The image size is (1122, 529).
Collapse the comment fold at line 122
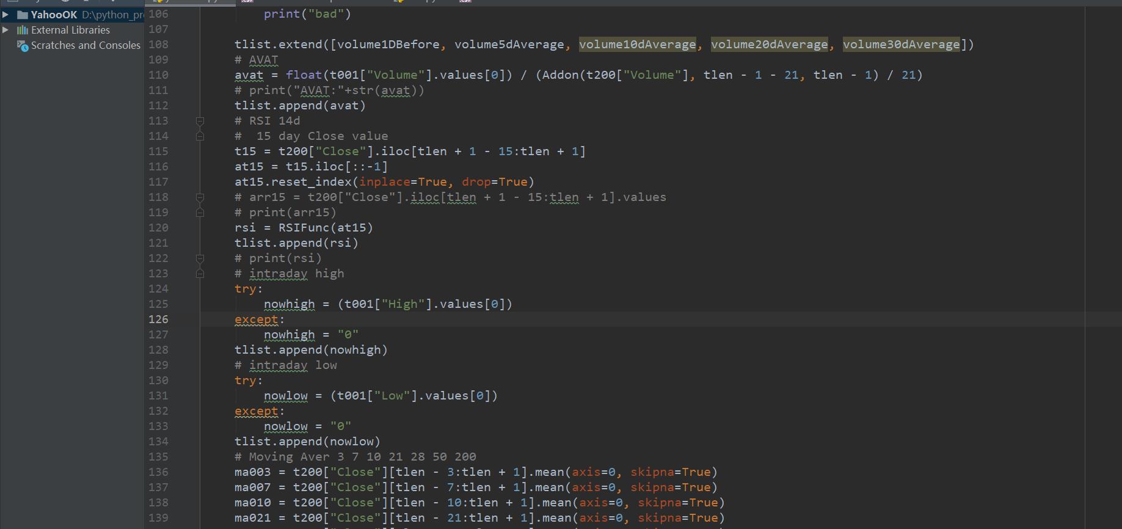pos(200,258)
